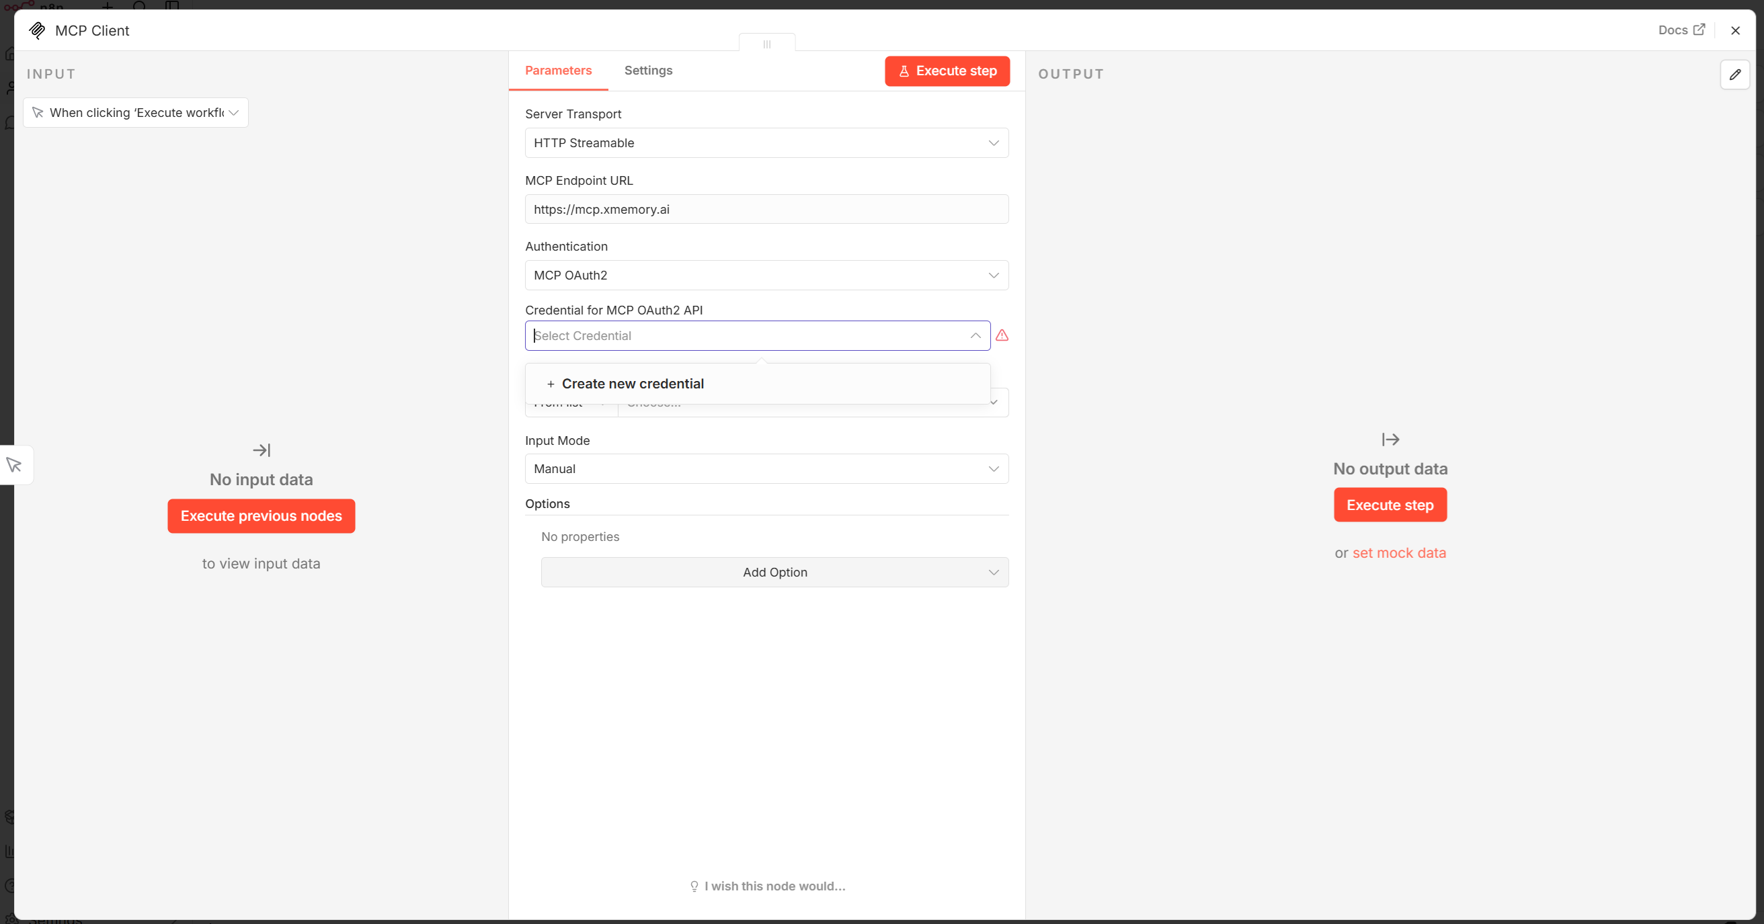The width and height of the screenshot is (1764, 924).
Task: Open Settings via the gear icon
Action: 10,917
